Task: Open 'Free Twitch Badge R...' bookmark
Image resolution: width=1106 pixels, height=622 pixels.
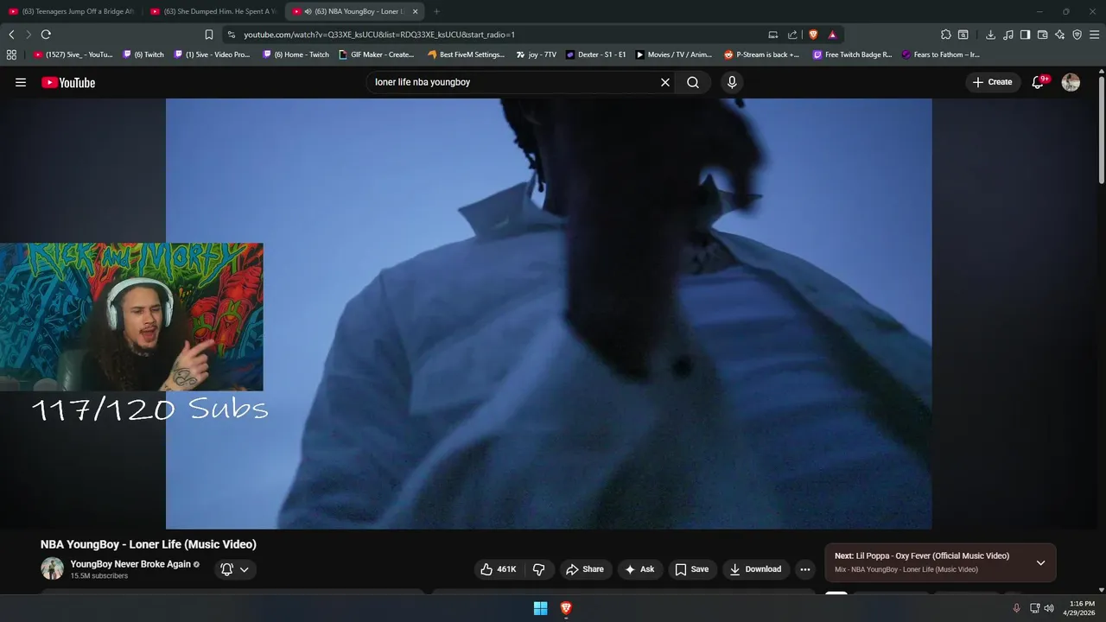Action: coord(853,54)
